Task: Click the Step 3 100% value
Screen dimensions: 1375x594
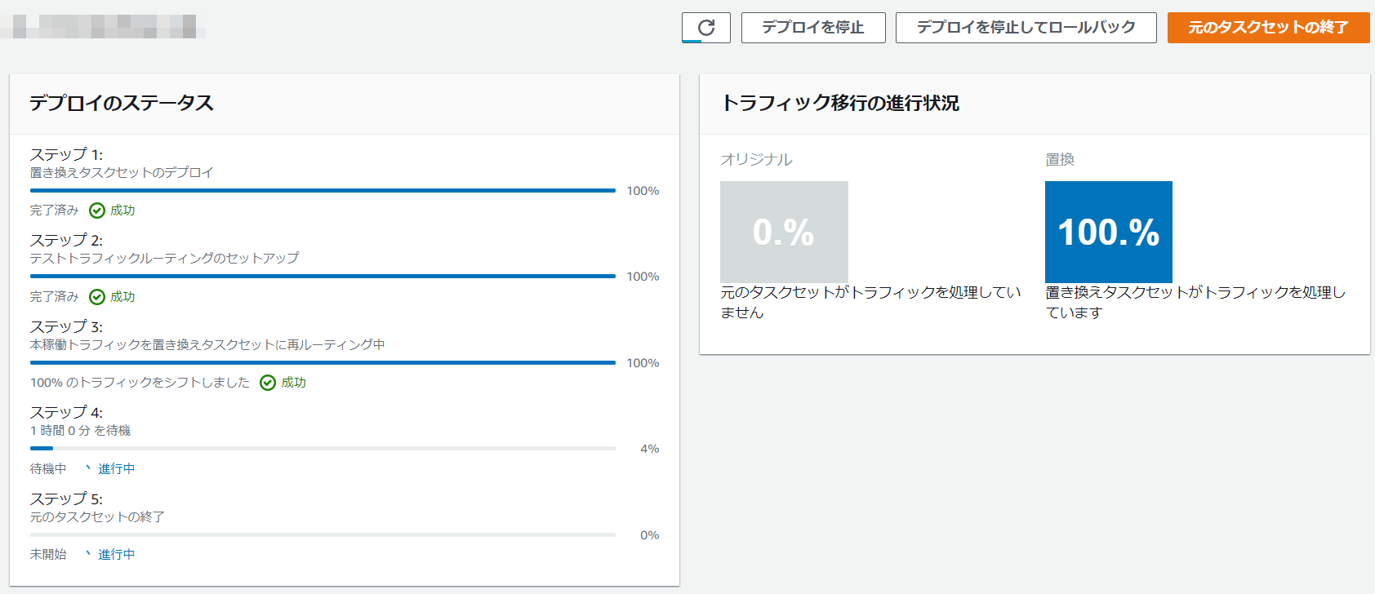Action: tap(643, 363)
